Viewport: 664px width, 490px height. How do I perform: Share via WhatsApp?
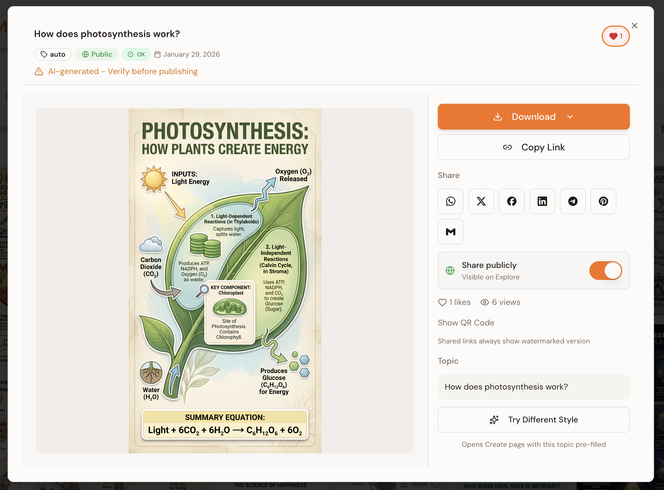click(450, 201)
